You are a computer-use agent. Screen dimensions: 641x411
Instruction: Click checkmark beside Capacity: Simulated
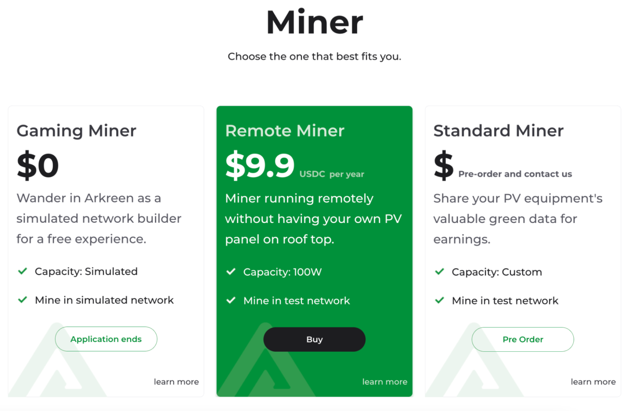pyautogui.click(x=23, y=271)
